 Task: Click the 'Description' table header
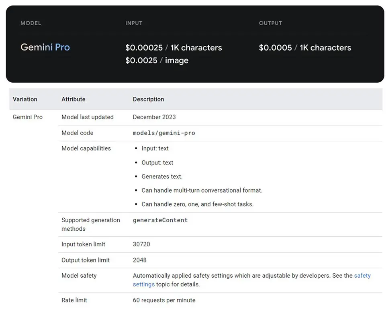tap(148, 99)
